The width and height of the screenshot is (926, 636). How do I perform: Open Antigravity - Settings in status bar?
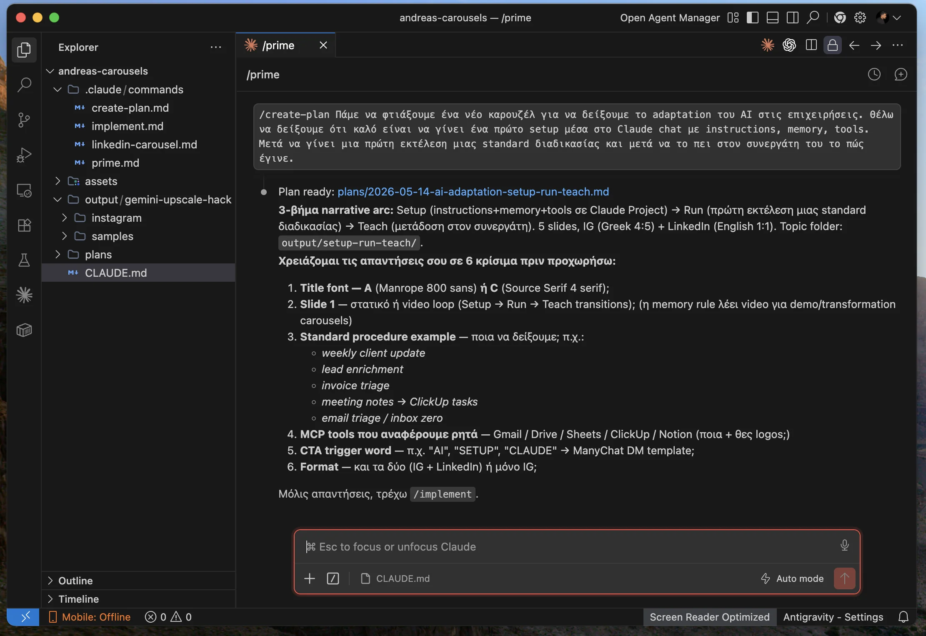click(833, 617)
